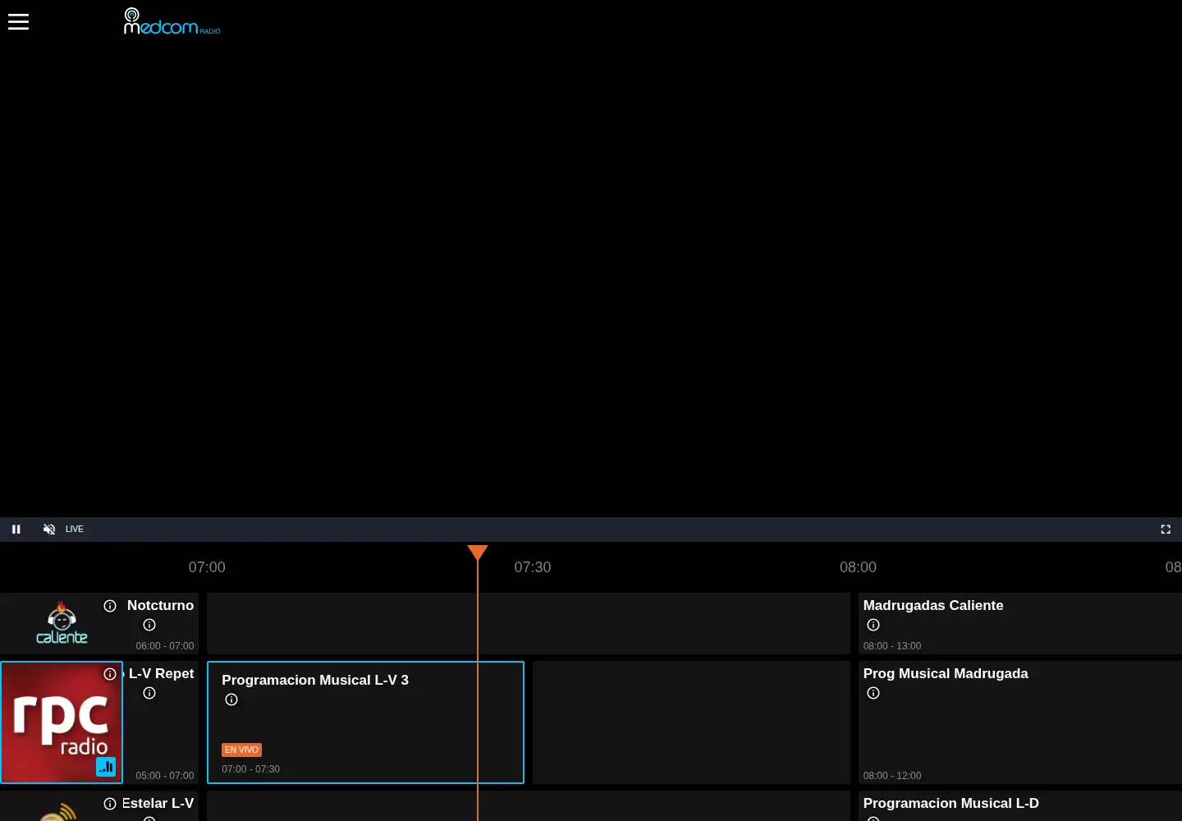Viewport: 1182px width, 821px height.
Task: Click the 07:00 timeline label
Action: (x=207, y=567)
